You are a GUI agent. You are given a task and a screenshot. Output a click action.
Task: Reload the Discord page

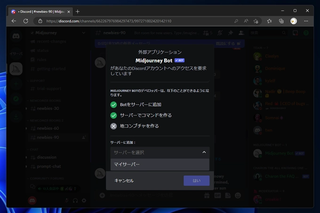coord(26,21)
